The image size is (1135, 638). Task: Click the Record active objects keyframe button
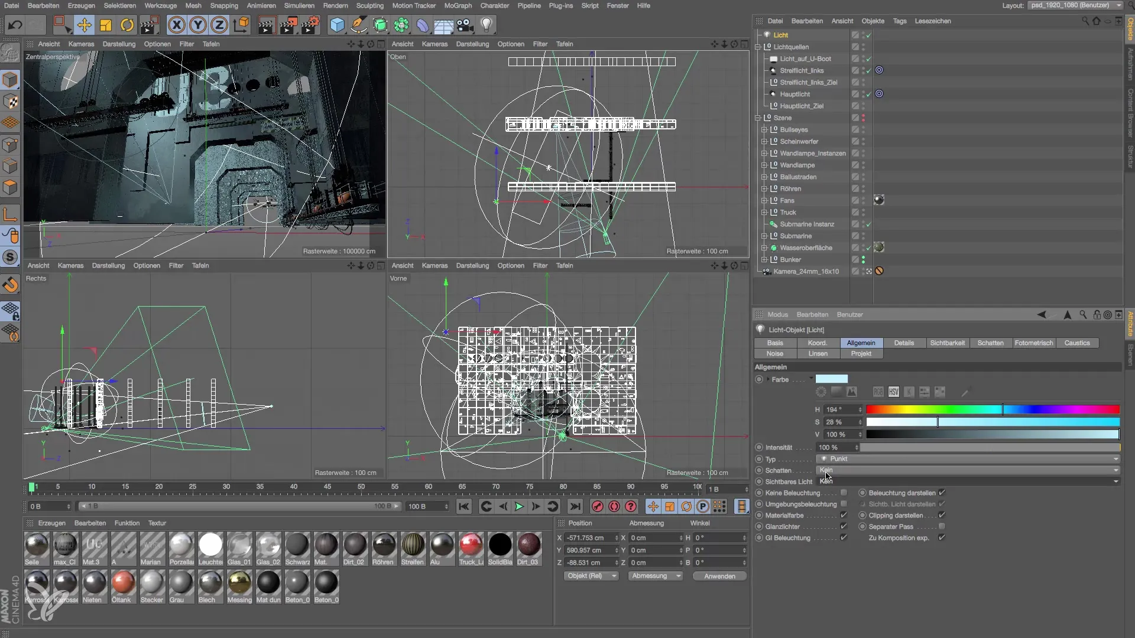[x=598, y=506]
